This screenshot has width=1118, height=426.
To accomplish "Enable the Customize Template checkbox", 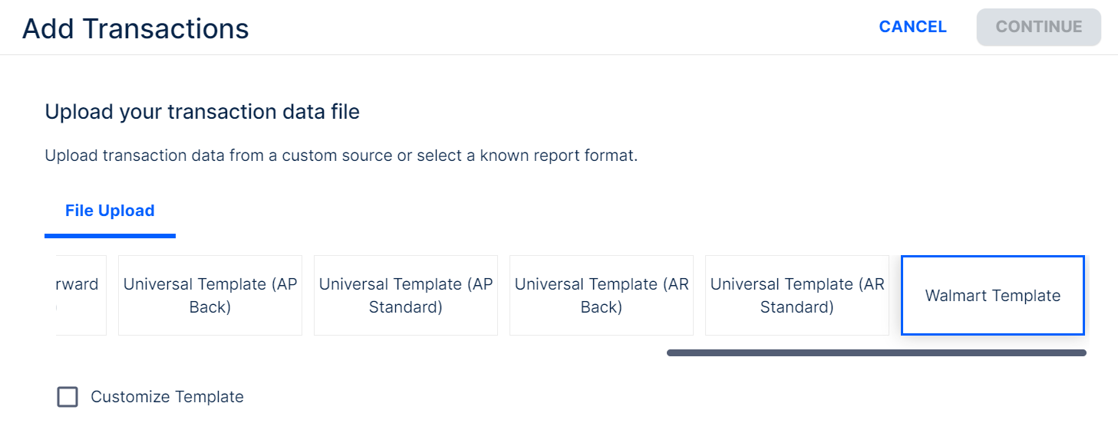I will point(68,397).
